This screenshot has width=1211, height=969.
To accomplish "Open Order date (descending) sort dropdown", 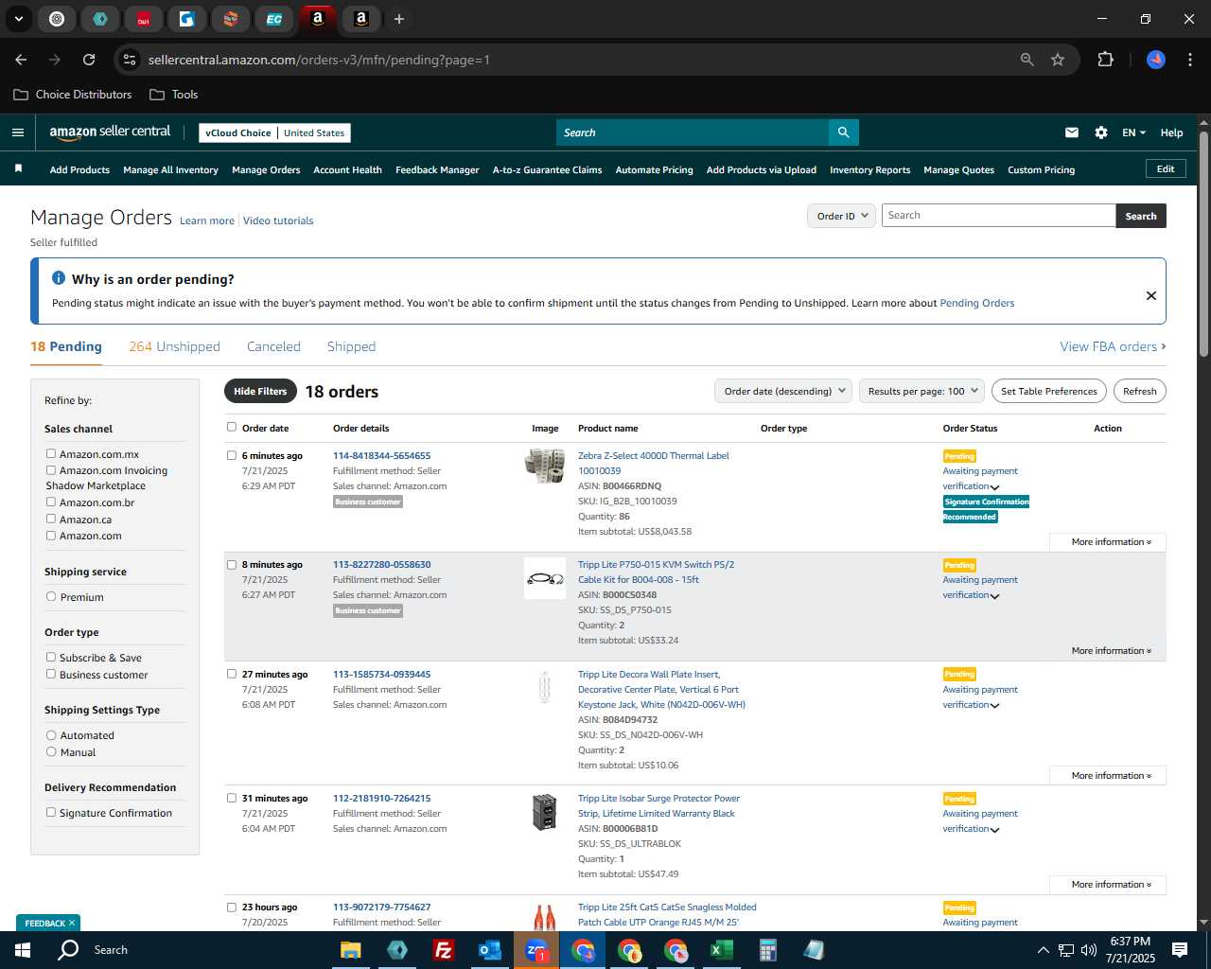I will (782, 391).
